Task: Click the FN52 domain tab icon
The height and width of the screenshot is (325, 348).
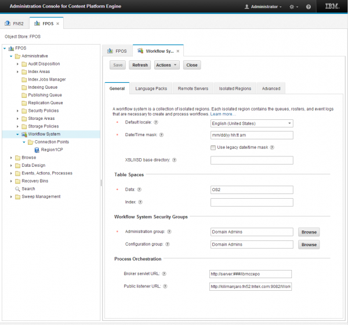Action: click(x=8, y=23)
